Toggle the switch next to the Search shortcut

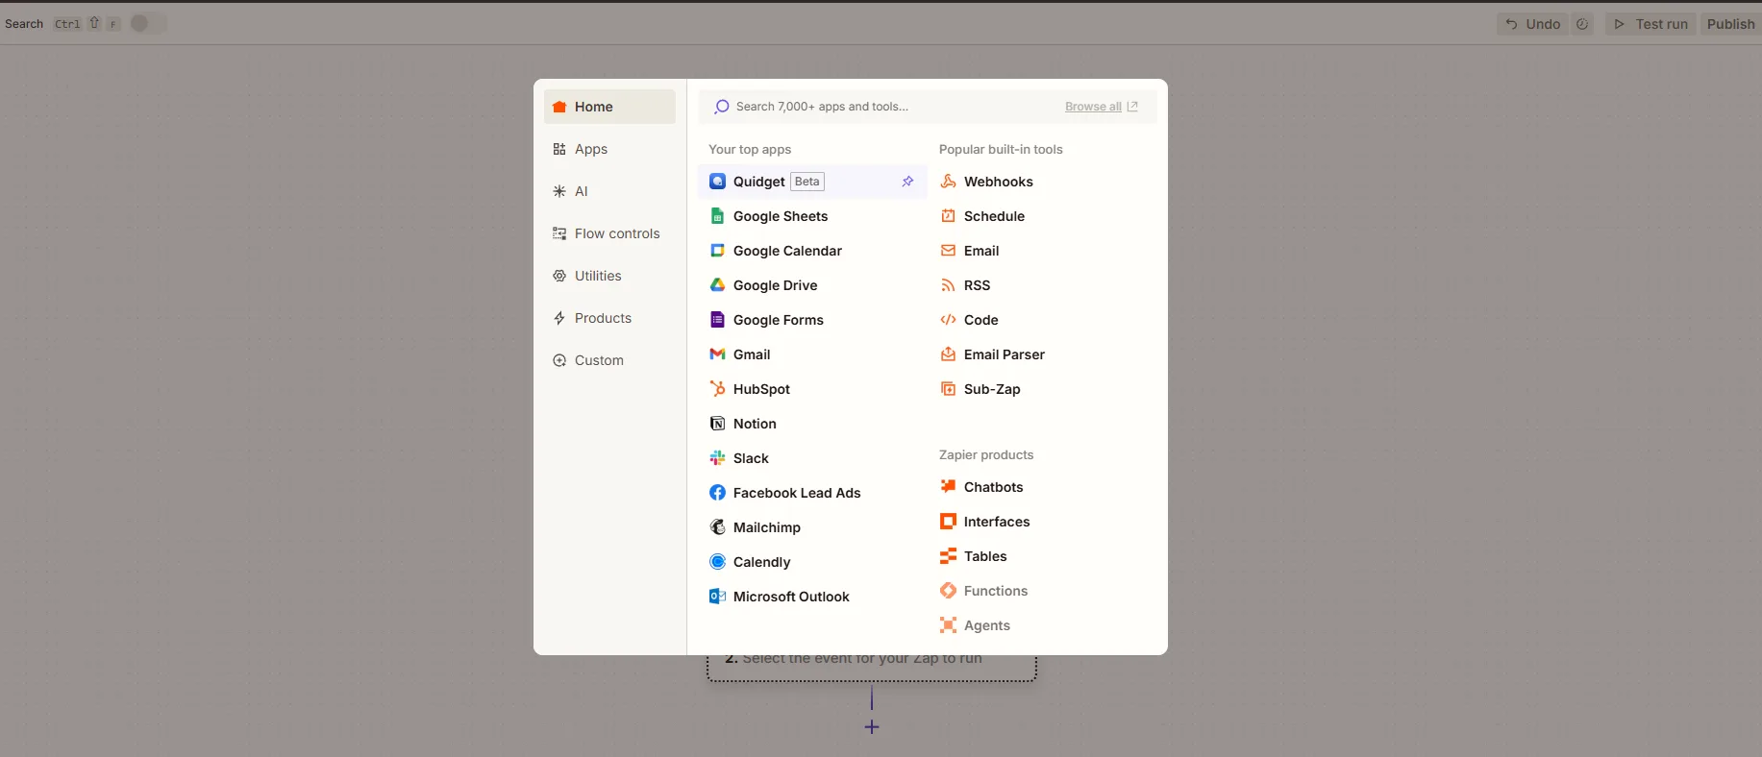pos(148,24)
